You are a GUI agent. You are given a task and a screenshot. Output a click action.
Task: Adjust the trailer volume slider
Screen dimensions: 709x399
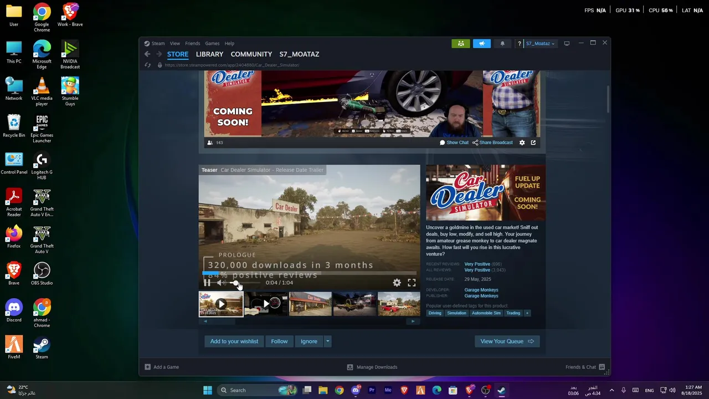pyautogui.click(x=244, y=283)
